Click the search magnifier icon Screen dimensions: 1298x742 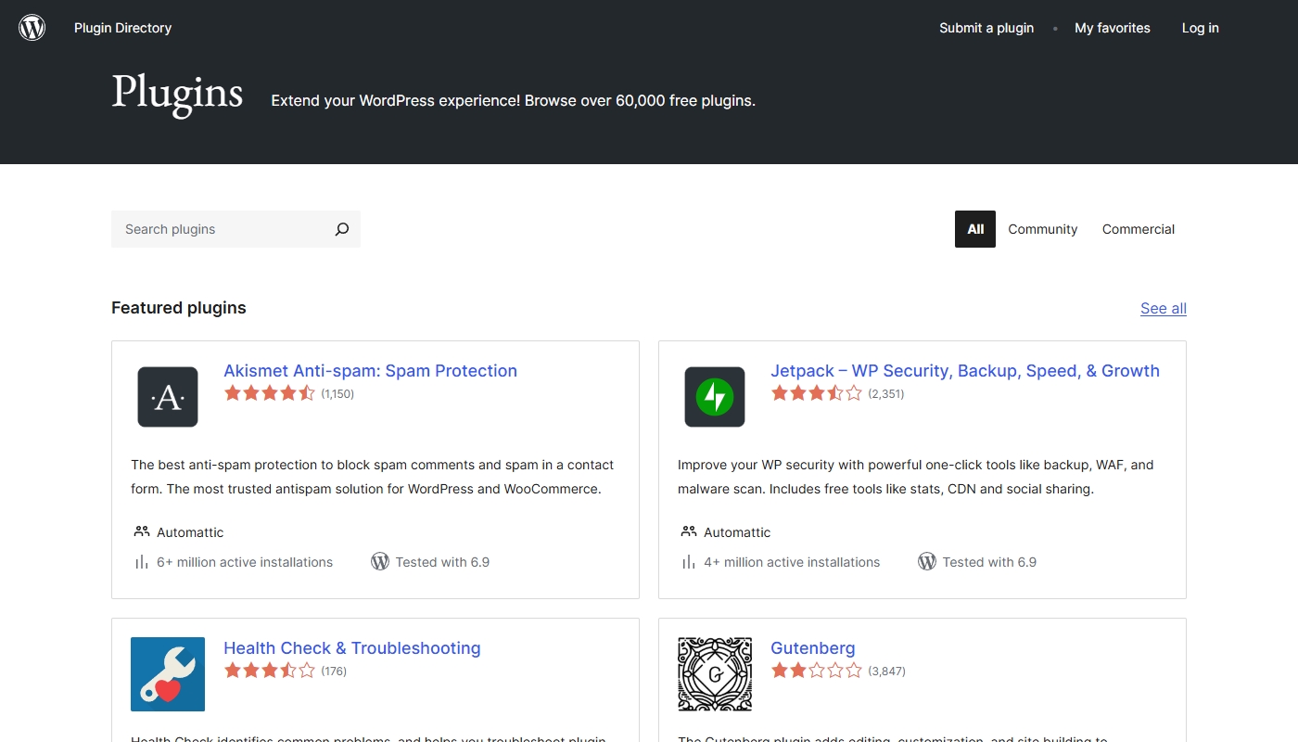tap(341, 229)
